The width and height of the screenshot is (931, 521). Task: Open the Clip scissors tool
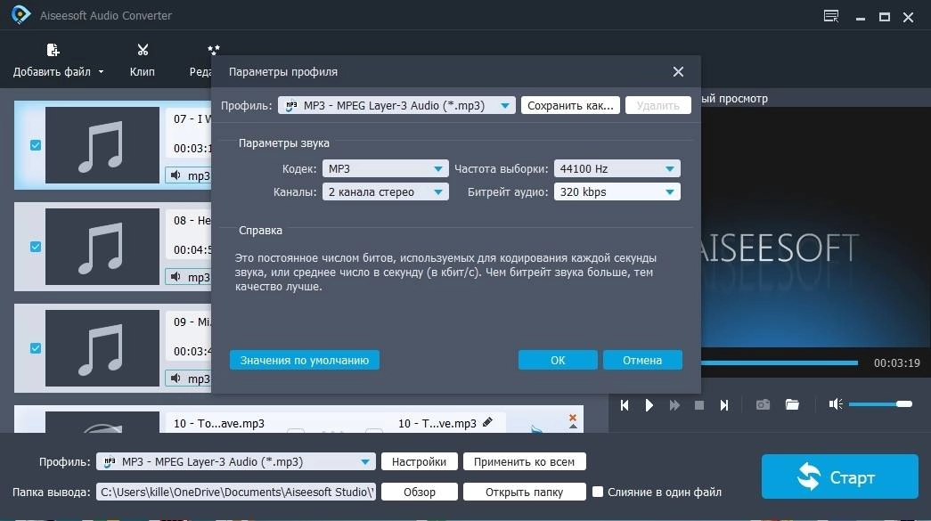tap(143, 50)
